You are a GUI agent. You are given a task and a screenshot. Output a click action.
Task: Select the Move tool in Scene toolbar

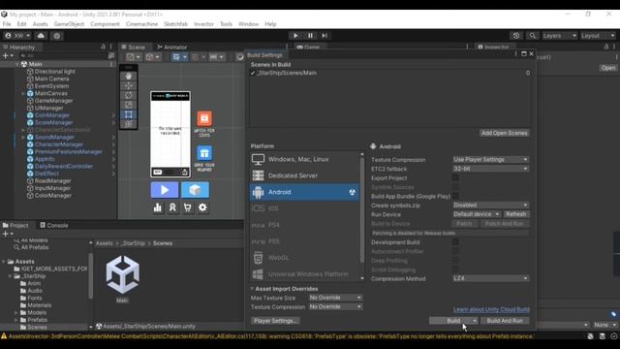pyautogui.click(x=129, y=85)
